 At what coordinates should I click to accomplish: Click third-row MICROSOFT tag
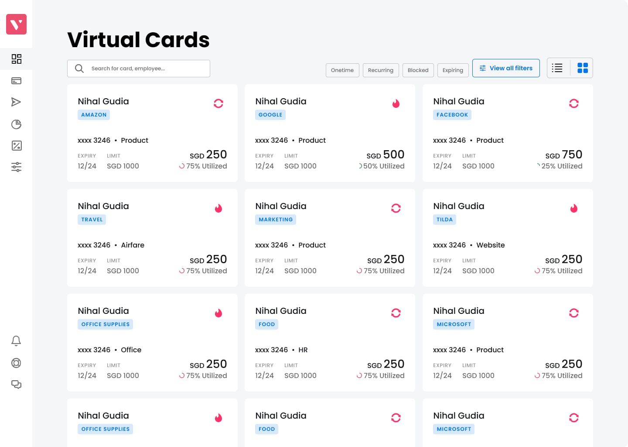[454, 324]
